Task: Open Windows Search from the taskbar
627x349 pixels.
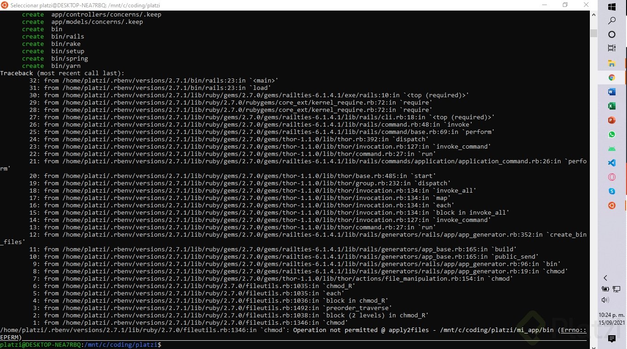Action: [611, 21]
